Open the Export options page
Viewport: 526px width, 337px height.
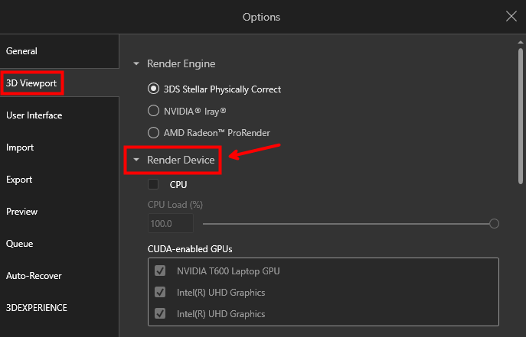[60, 180]
